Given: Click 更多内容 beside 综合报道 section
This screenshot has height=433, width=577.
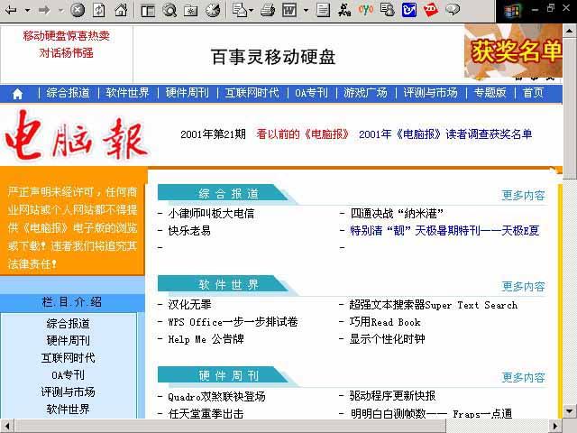Looking at the screenshot, I should click(523, 195).
